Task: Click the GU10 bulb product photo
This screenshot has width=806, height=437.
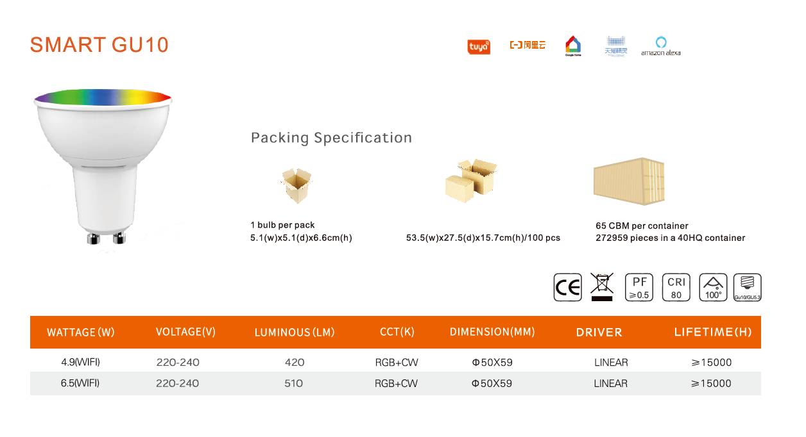Action: click(103, 167)
